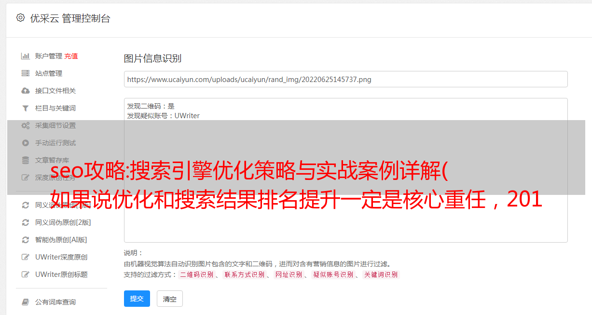Click the server icon for 站点管理
Screen dimensions: 592x315
[x=26, y=73]
